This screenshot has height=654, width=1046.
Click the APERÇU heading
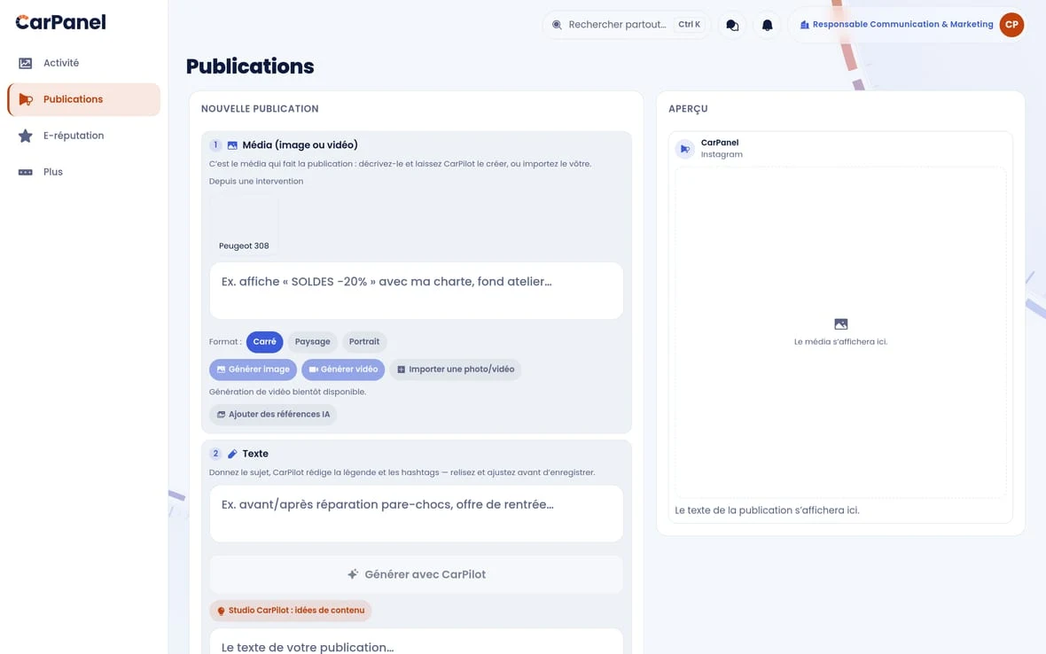pos(688,109)
